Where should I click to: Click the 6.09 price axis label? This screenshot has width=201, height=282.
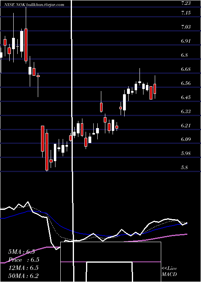(186, 139)
